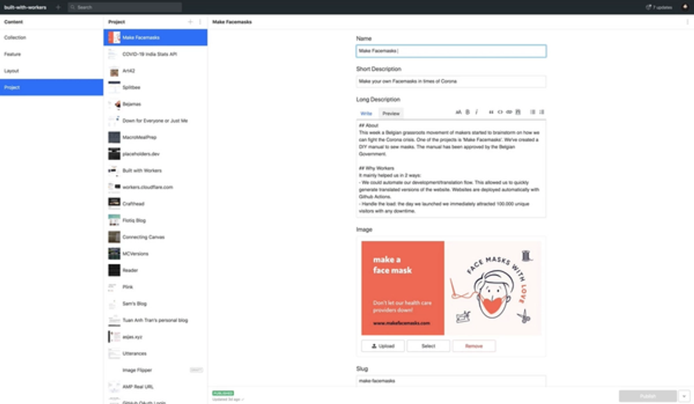
Task: Insert a hyperlink using the link icon
Action: (x=509, y=112)
